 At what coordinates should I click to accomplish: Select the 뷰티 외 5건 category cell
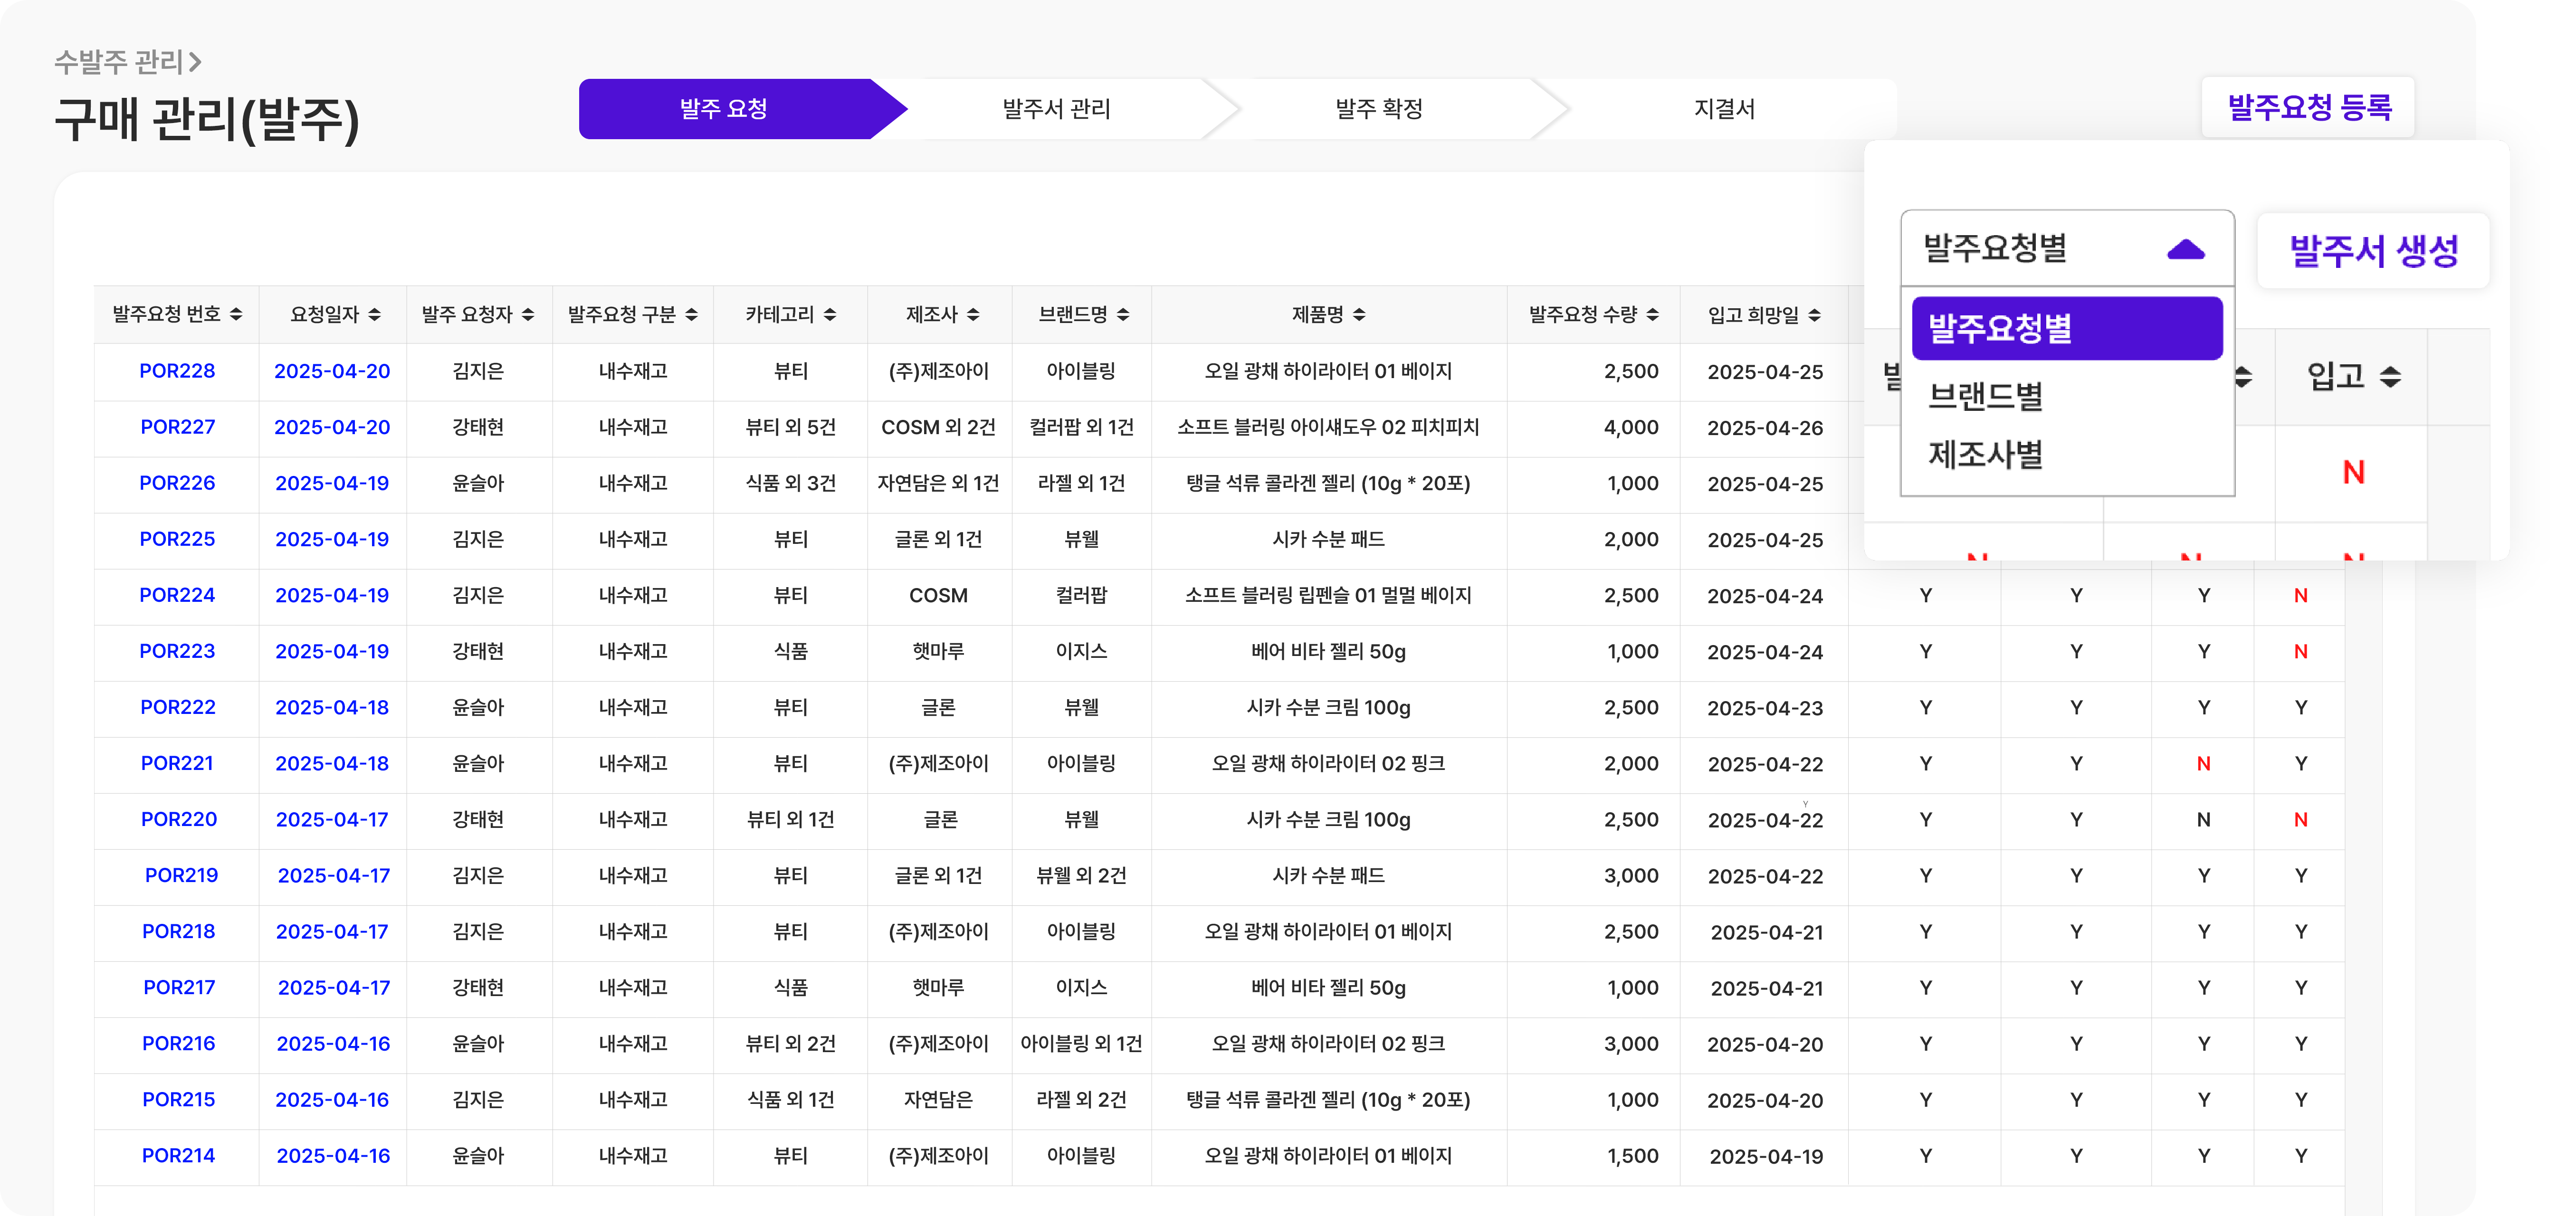[x=790, y=427]
